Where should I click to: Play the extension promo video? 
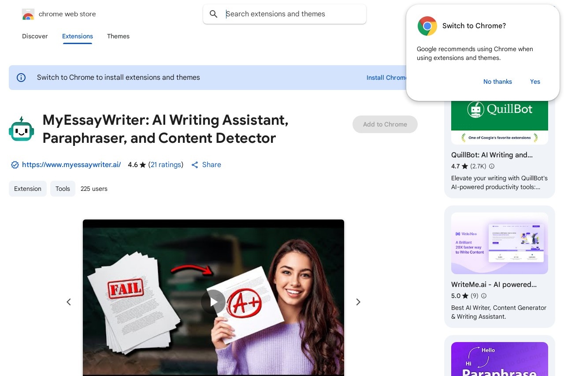tap(213, 302)
